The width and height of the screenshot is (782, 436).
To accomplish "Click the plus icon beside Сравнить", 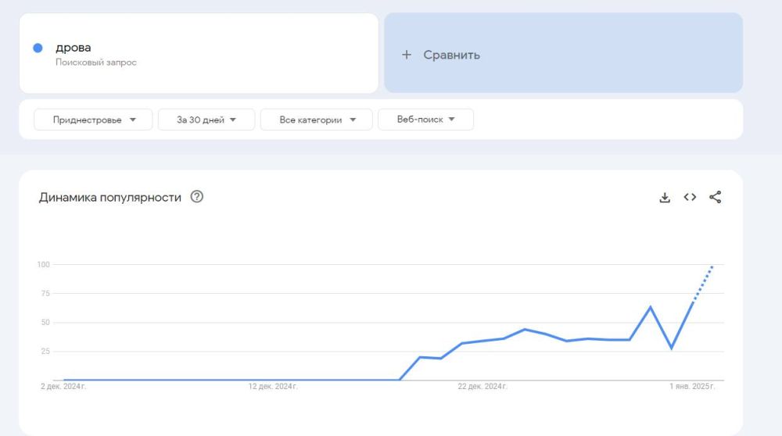I will click(x=406, y=55).
